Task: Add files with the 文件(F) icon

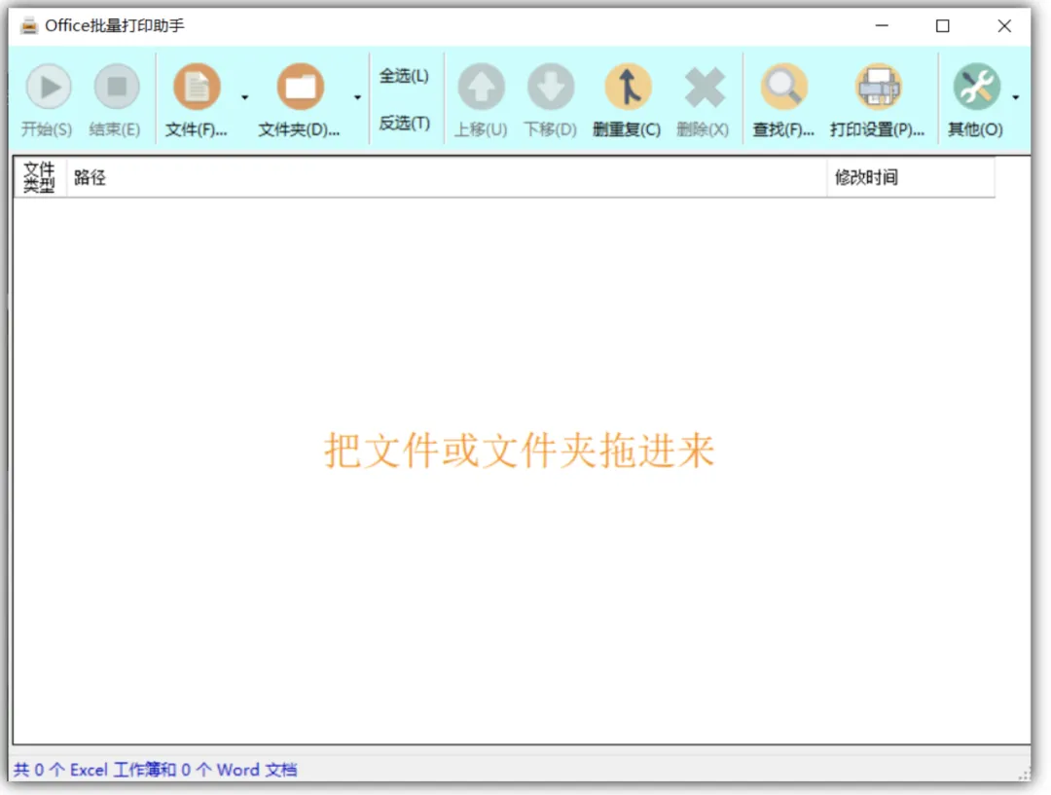Action: coord(197,88)
